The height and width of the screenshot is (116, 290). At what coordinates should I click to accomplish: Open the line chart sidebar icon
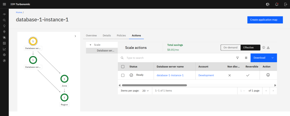click(5, 49)
